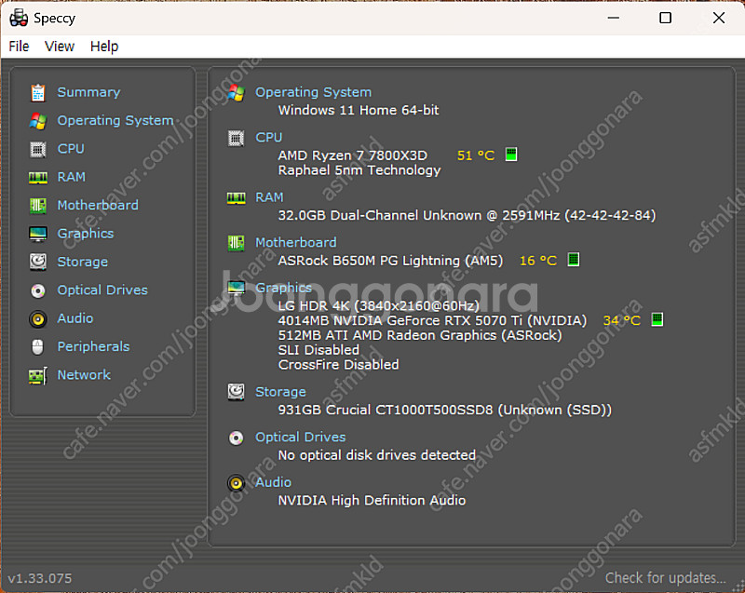
Task: Select CPU in the sidebar list
Action: click(x=71, y=149)
